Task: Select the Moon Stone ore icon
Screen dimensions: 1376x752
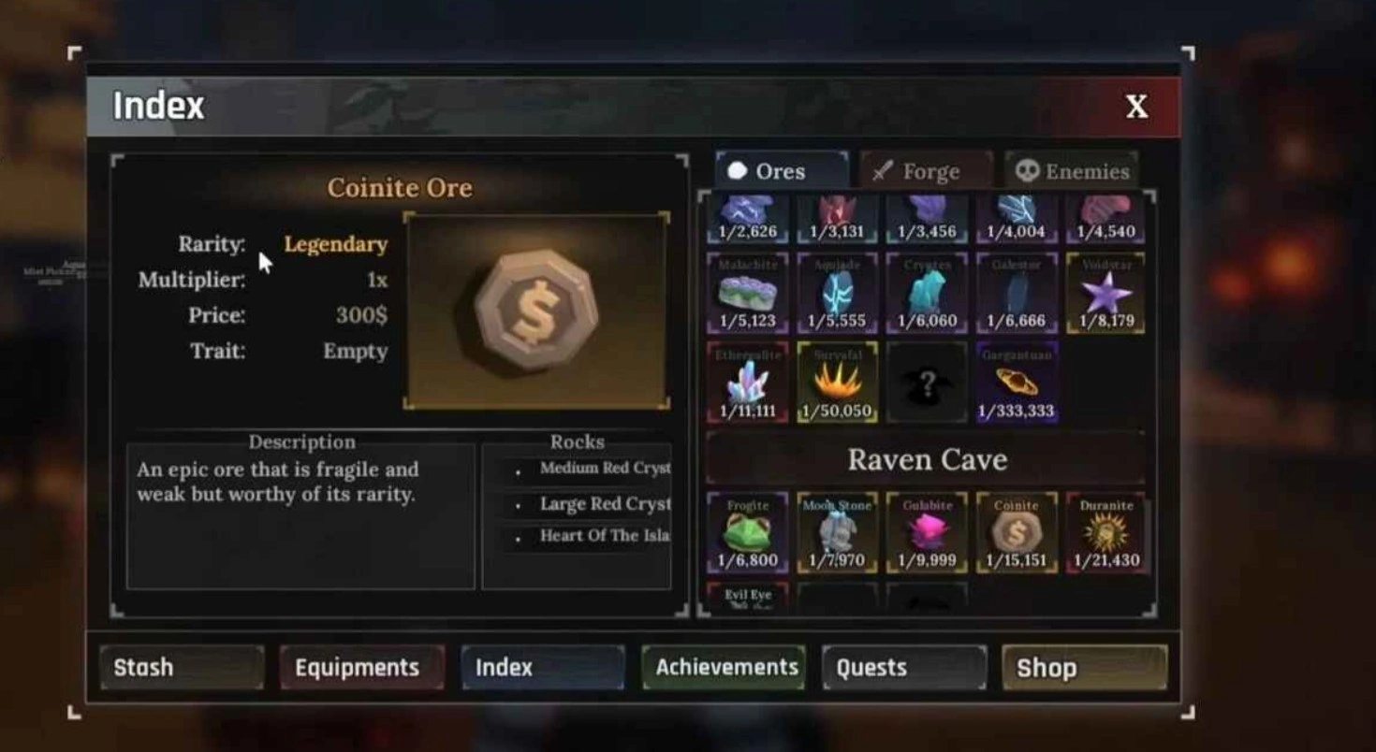Action: (838, 532)
